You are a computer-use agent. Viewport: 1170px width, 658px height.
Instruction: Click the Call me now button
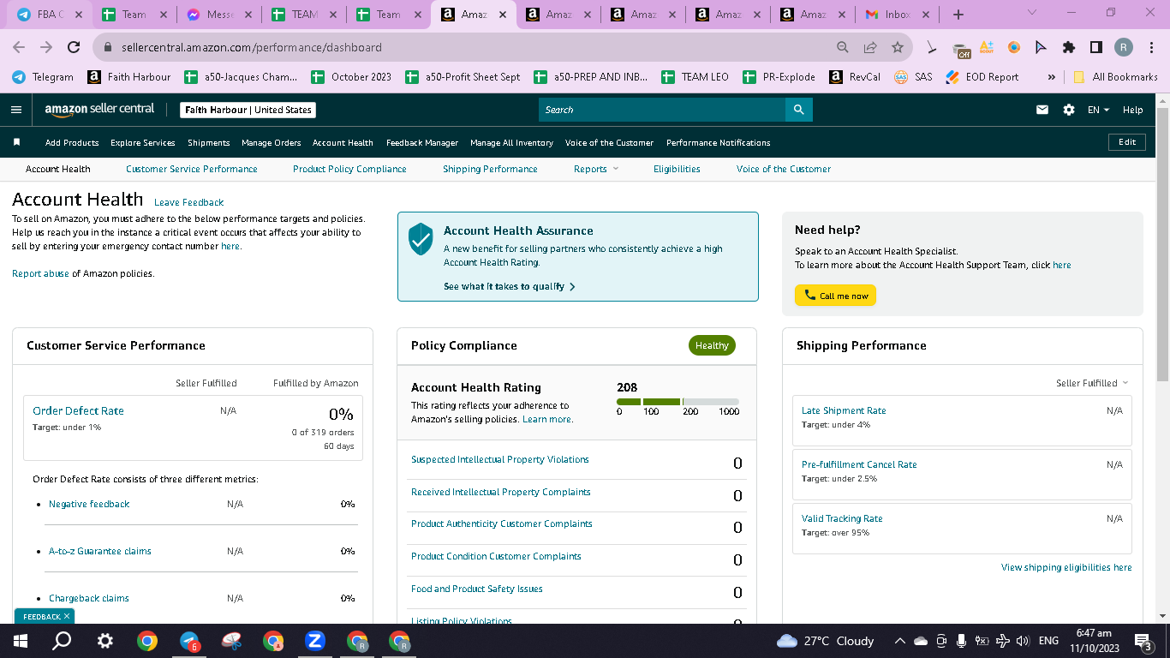[x=835, y=296]
